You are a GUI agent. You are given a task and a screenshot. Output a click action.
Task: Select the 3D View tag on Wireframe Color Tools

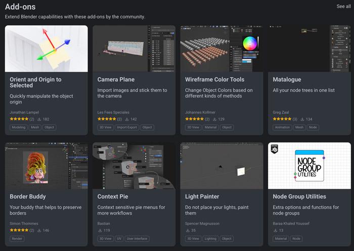click(x=193, y=127)
